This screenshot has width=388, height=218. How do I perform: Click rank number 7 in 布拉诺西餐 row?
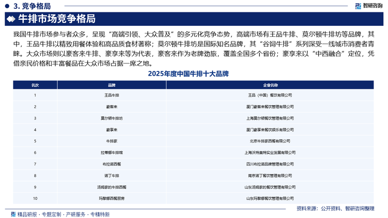pyautogui.click(x=35, y=164)
